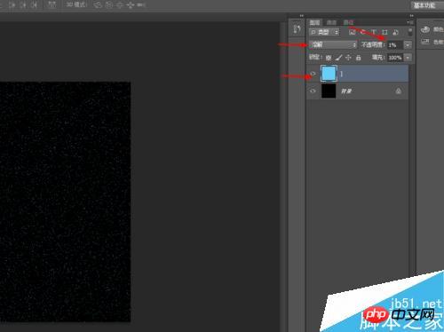Click the 颜色 panel label

(438, 29)
